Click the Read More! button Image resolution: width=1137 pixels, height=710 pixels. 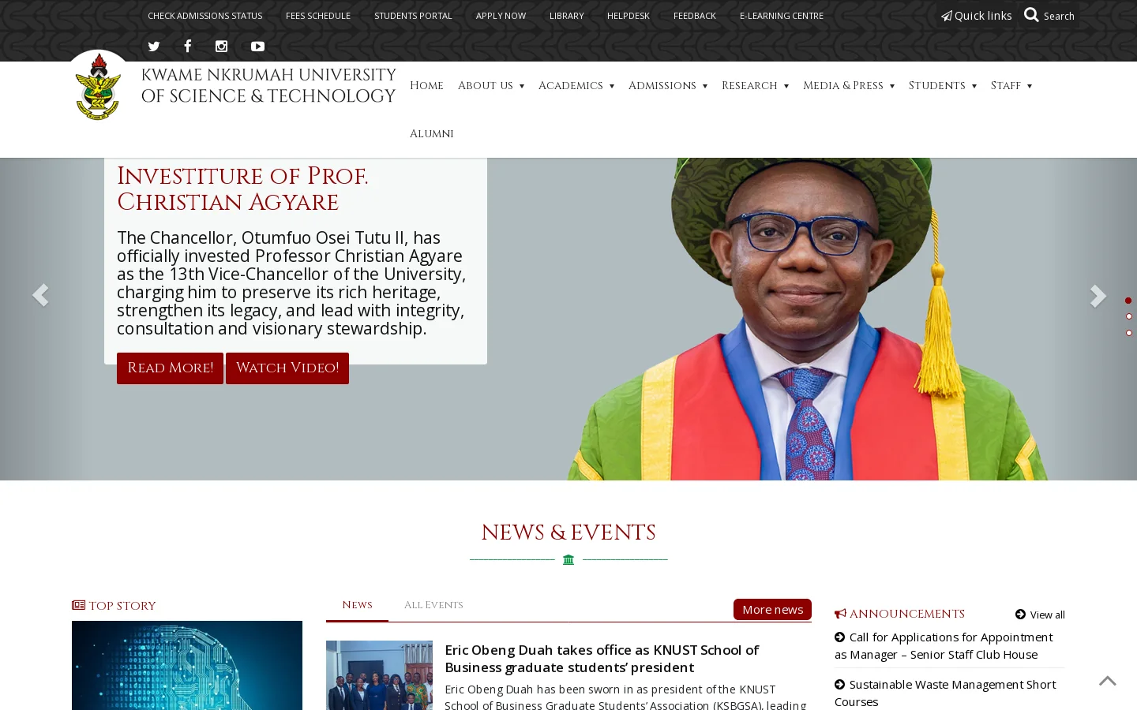click(170, 368)
